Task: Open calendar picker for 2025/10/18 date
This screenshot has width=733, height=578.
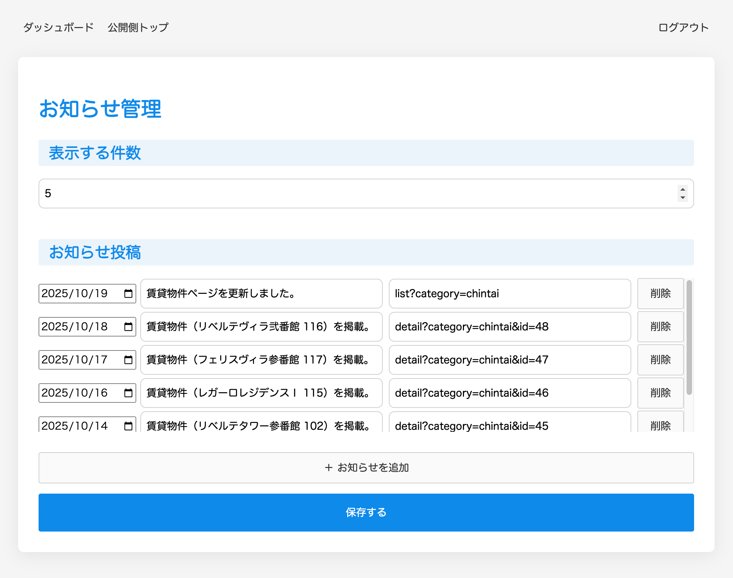Action: 128,327
